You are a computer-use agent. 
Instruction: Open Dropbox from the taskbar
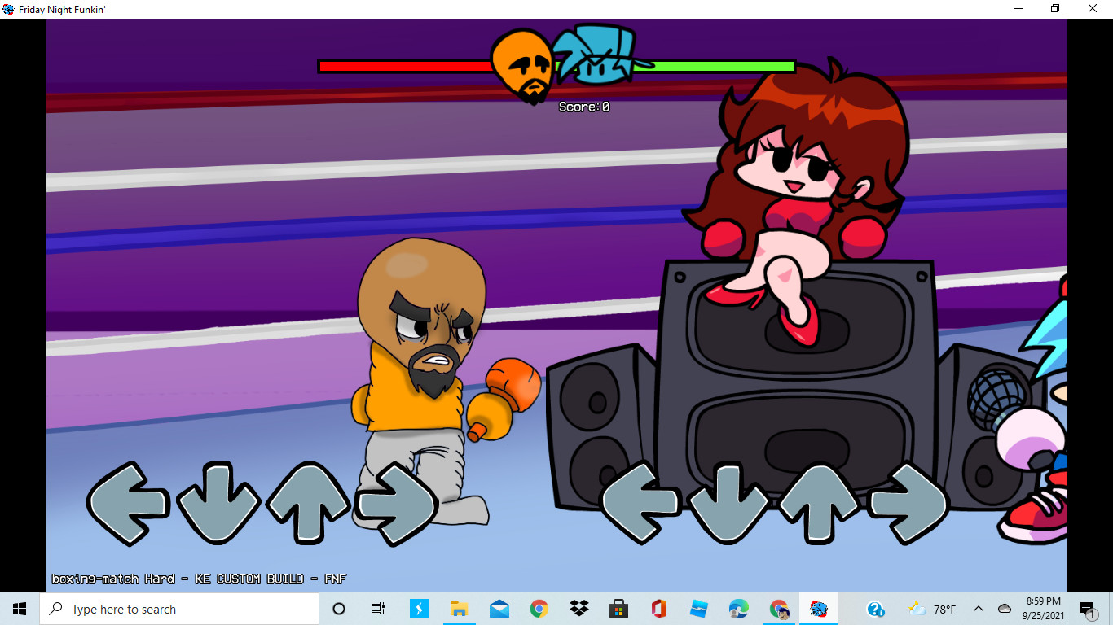[580, 608]
